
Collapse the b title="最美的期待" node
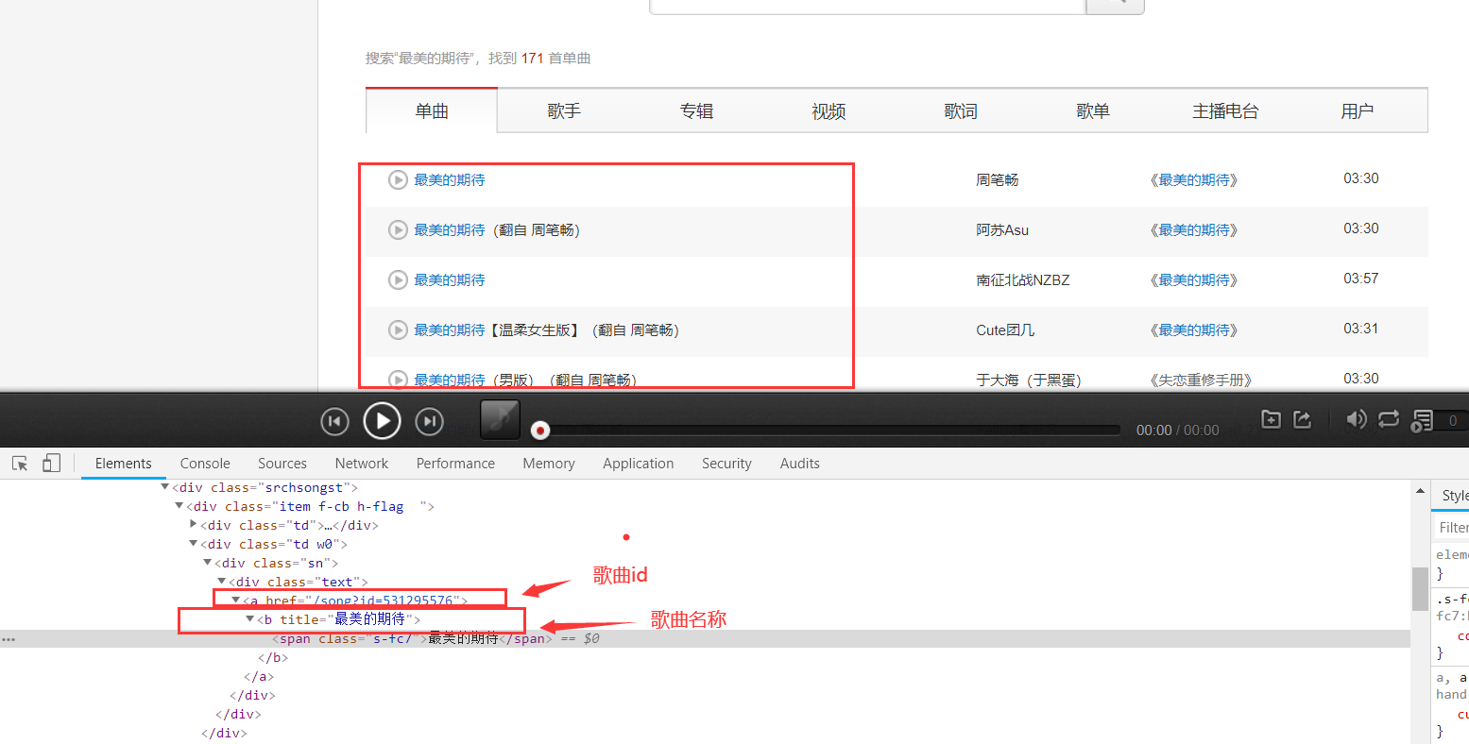[x=250, y=619]
